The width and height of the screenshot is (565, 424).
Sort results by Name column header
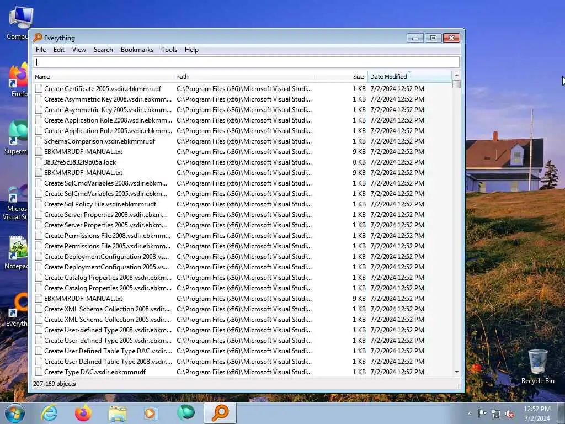103,77
